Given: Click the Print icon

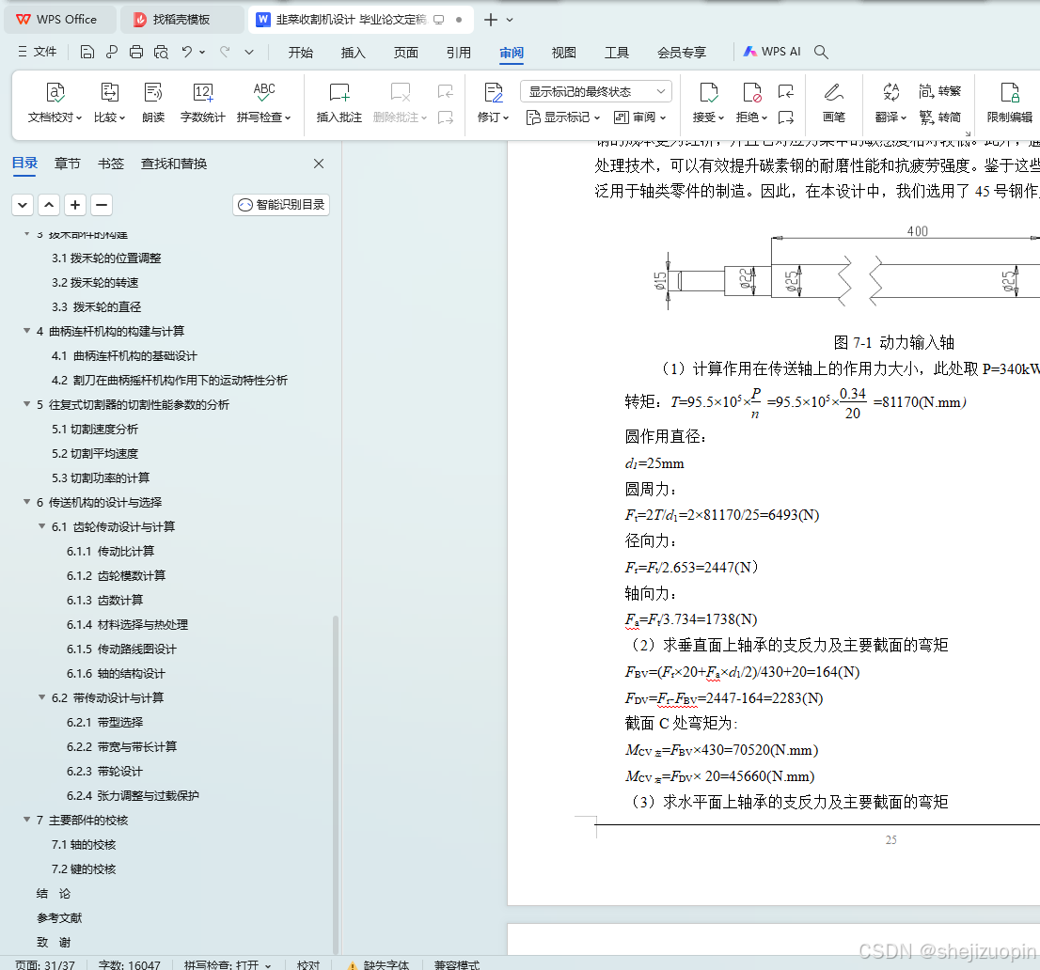Looking at the screenshot, I should click(x=136, y=52).
